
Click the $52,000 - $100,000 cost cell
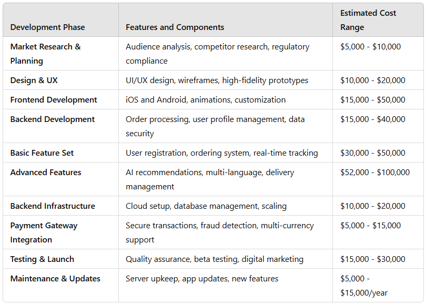tap(375, 173)
